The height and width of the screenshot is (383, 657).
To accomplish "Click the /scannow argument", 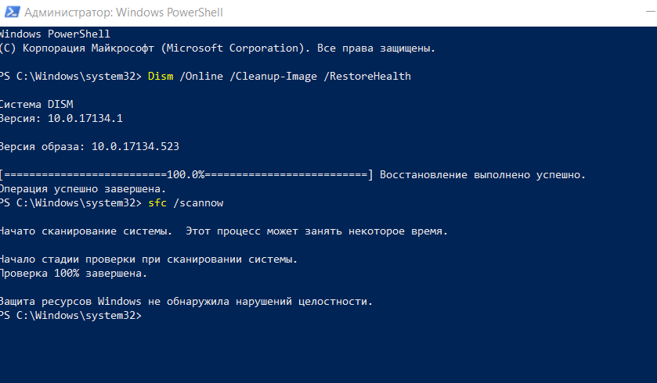I will [198, 202].
